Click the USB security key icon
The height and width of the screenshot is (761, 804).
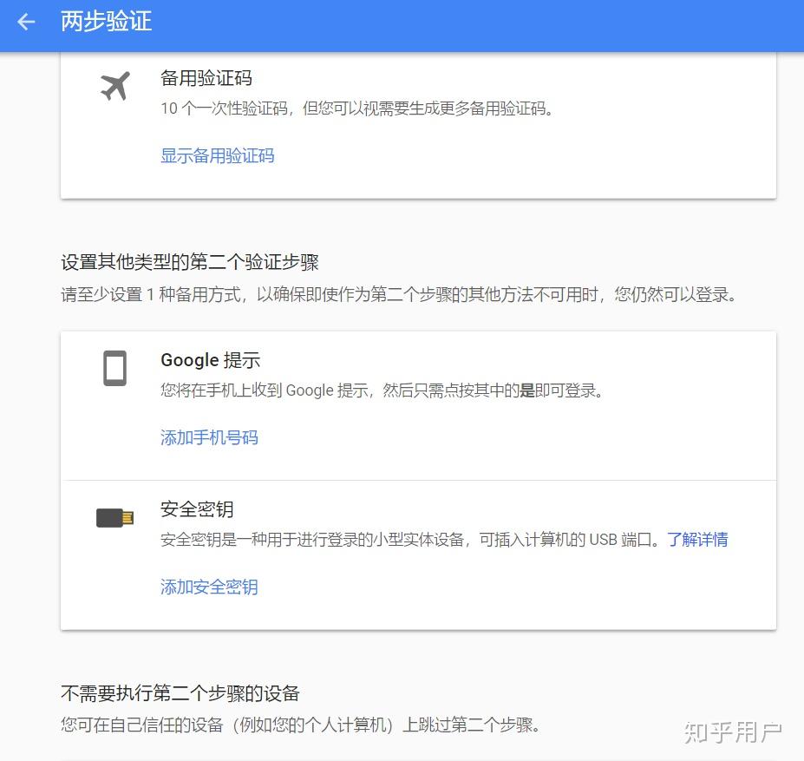coord(114,516)
